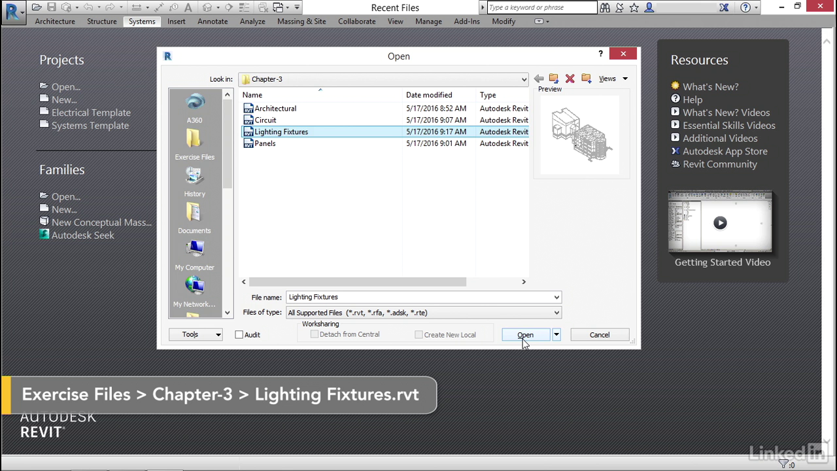Expand the File name dropdown arrow
The width and height of the screenshot is (837, 471).
coord(556,297)
